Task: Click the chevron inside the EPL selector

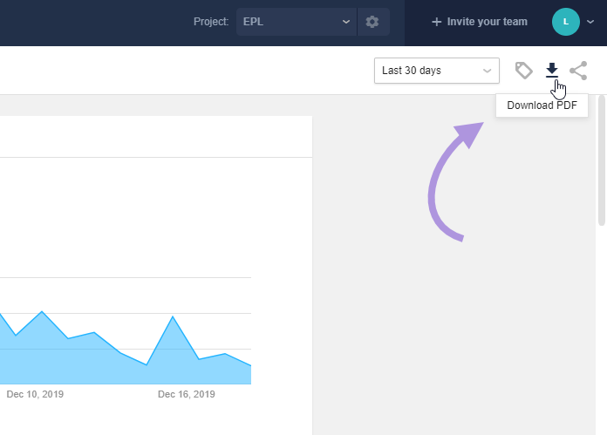Action: (346, 22)
